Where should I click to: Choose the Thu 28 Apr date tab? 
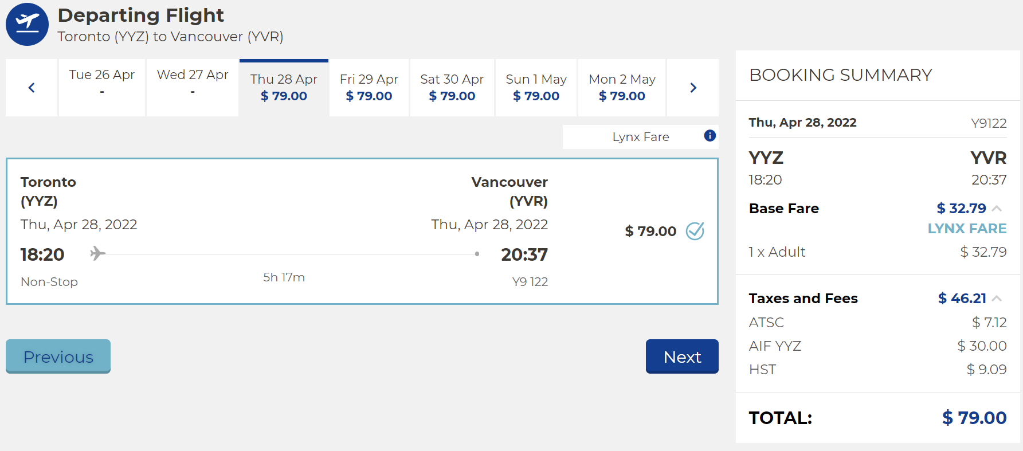(x=284, y=88)
